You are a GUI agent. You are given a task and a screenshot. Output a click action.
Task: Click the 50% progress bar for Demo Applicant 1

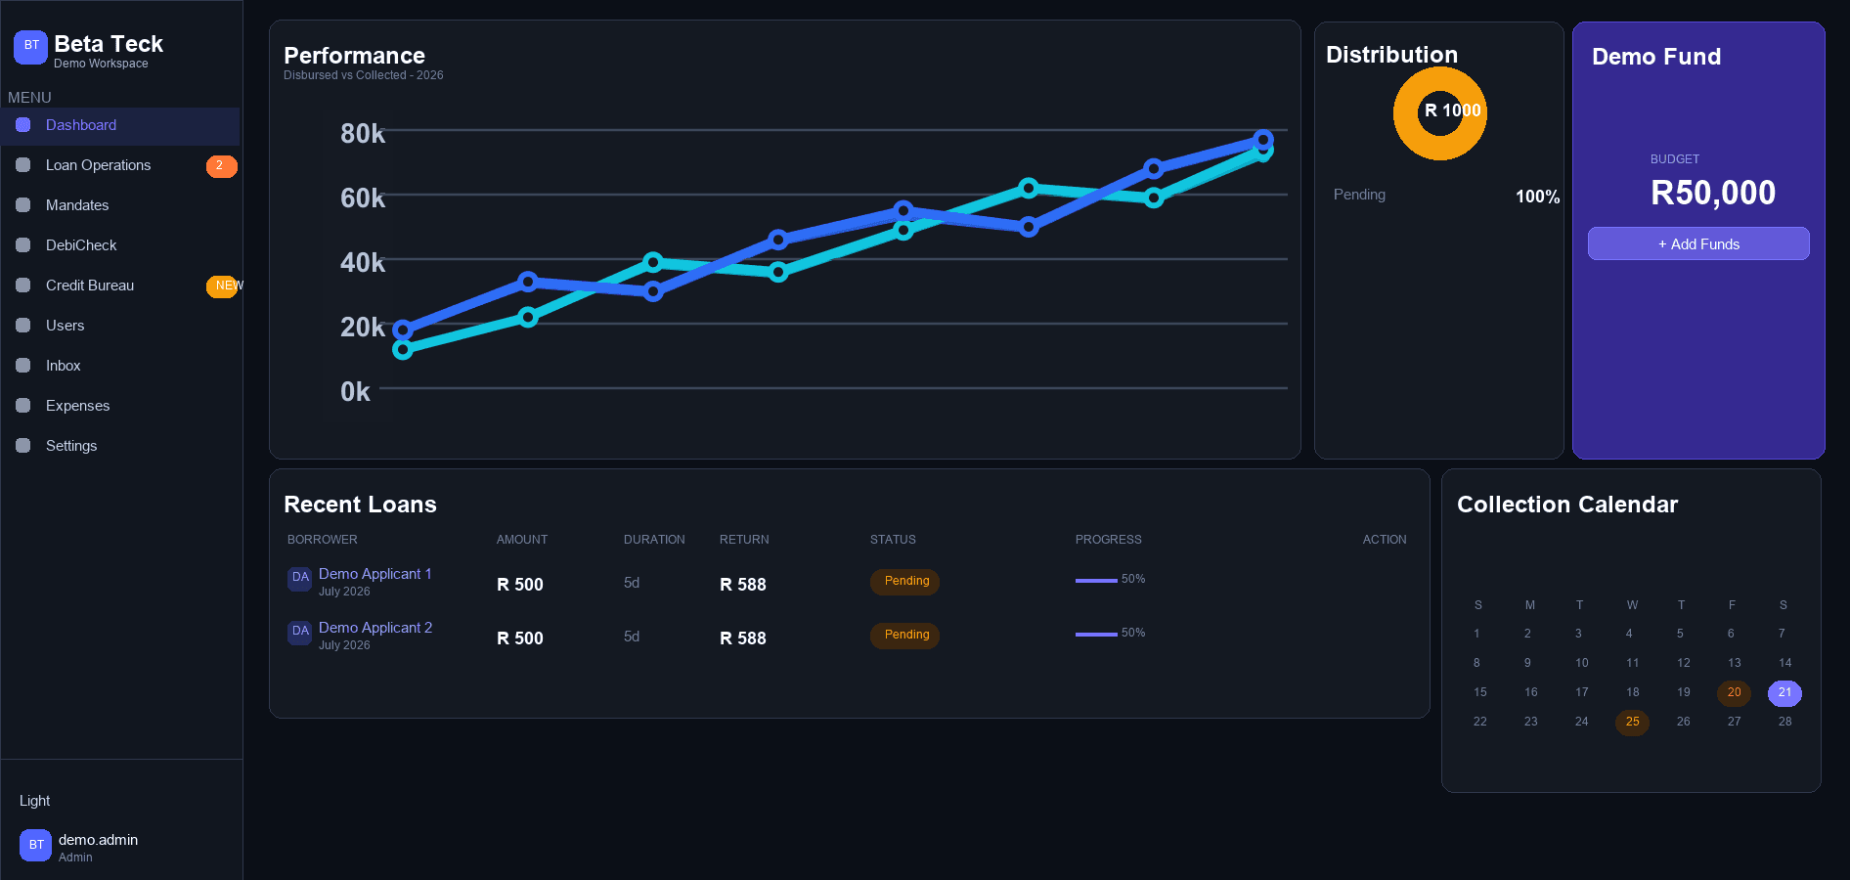click(x=1096, y=581)
